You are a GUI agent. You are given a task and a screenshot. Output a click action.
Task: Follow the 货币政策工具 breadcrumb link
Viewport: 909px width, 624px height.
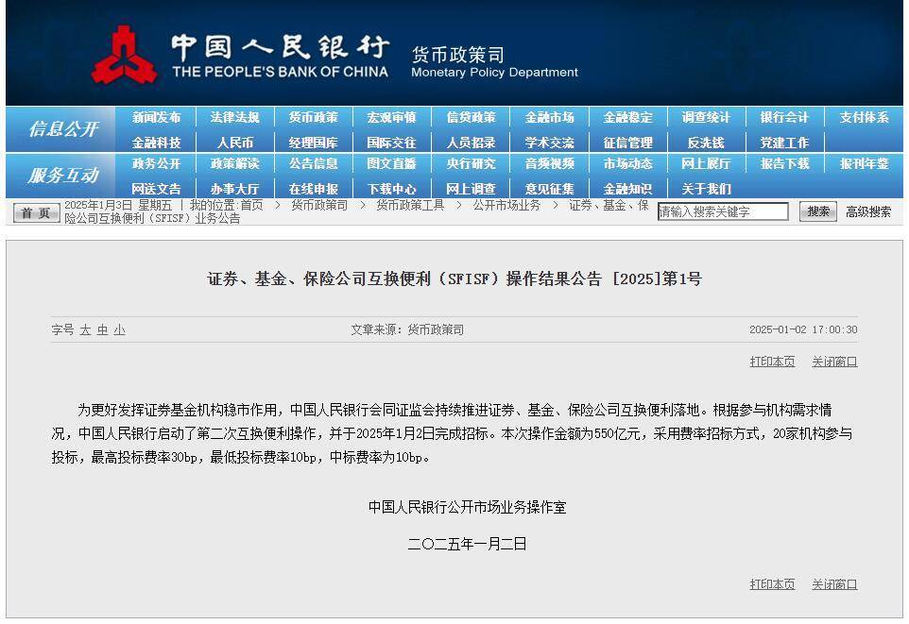pos(410,205)
